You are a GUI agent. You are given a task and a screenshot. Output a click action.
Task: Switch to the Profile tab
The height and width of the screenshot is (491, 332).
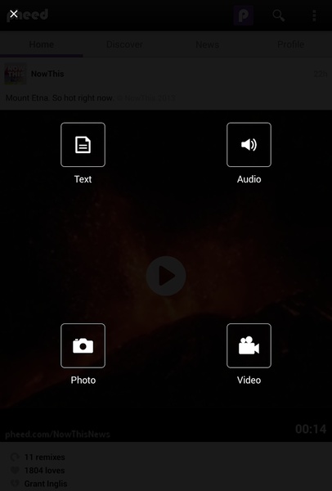click(x=290, y=44)
